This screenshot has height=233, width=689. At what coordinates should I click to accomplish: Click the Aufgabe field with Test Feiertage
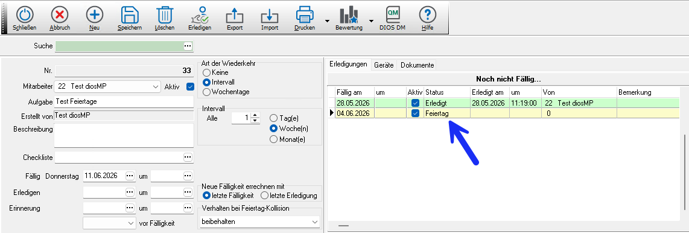pos(124,101)
